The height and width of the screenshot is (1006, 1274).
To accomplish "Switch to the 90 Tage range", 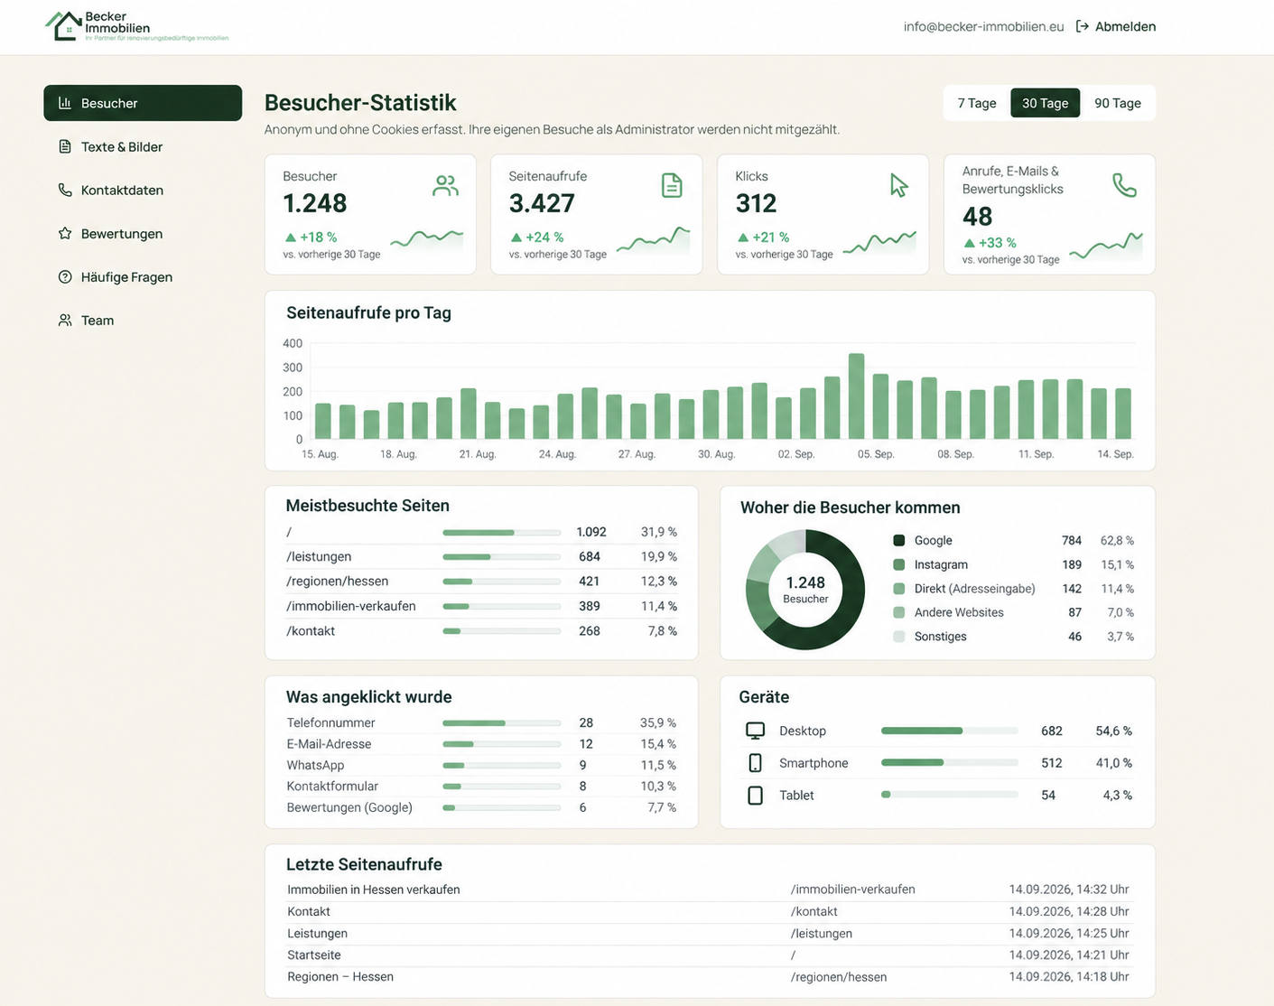I will [1118, 103].
